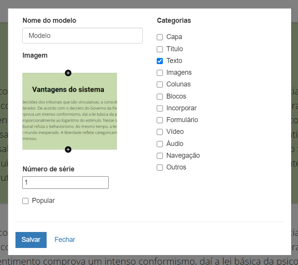
Task: Toggle the Formulário checkbox
Action: (160, 120)
